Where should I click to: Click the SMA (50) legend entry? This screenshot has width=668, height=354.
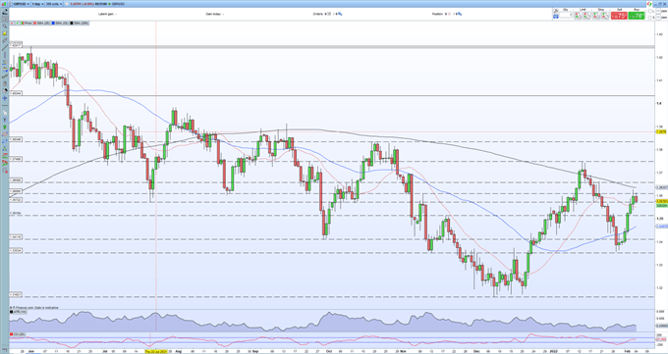pyautogui.click(x=60, y=23)
